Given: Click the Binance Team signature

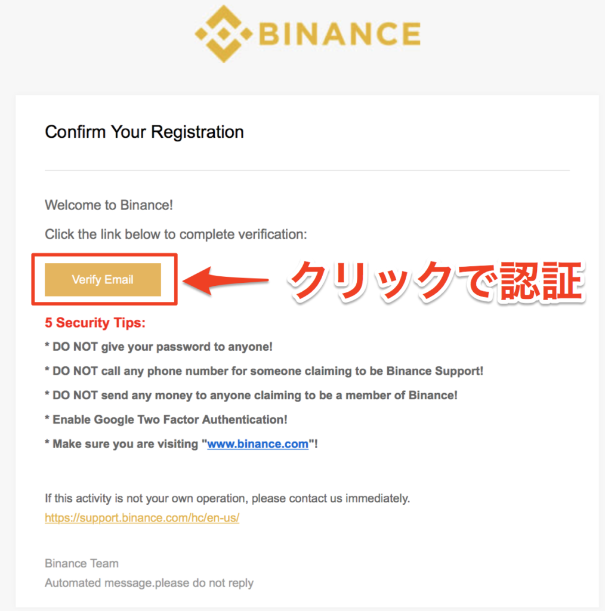Looking at the screenshot, I should click(x=81, y=563).
